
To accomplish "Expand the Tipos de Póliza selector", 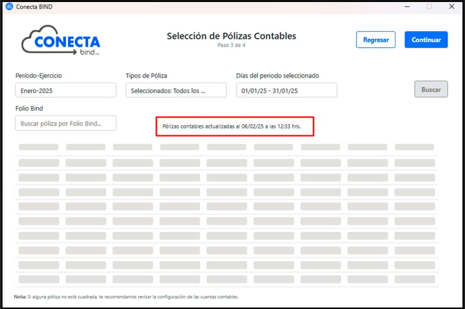I will tap(176, 90).
